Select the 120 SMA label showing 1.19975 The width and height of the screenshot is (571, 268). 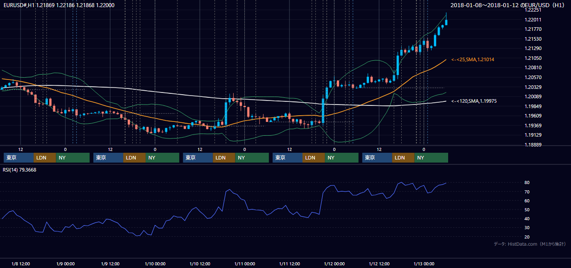click(474, 101)
